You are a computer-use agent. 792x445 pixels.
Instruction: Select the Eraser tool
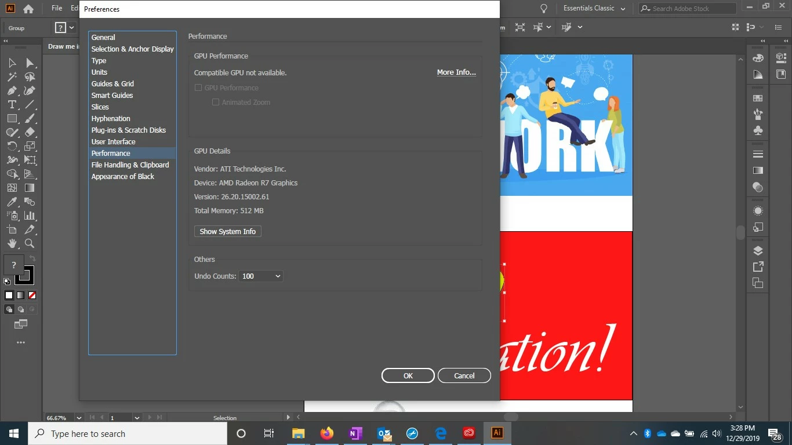pos(30,132)
